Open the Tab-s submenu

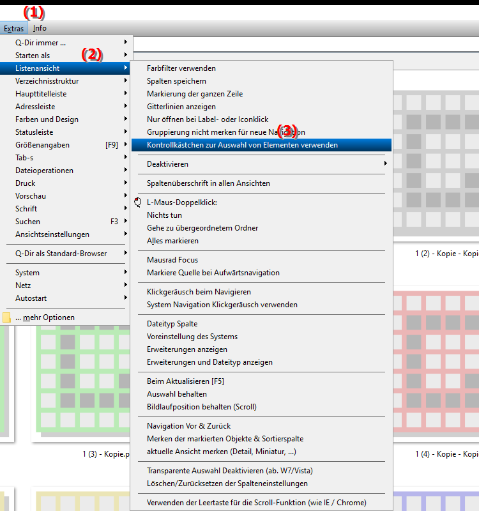pyautogui.click(x=65, y=158)
